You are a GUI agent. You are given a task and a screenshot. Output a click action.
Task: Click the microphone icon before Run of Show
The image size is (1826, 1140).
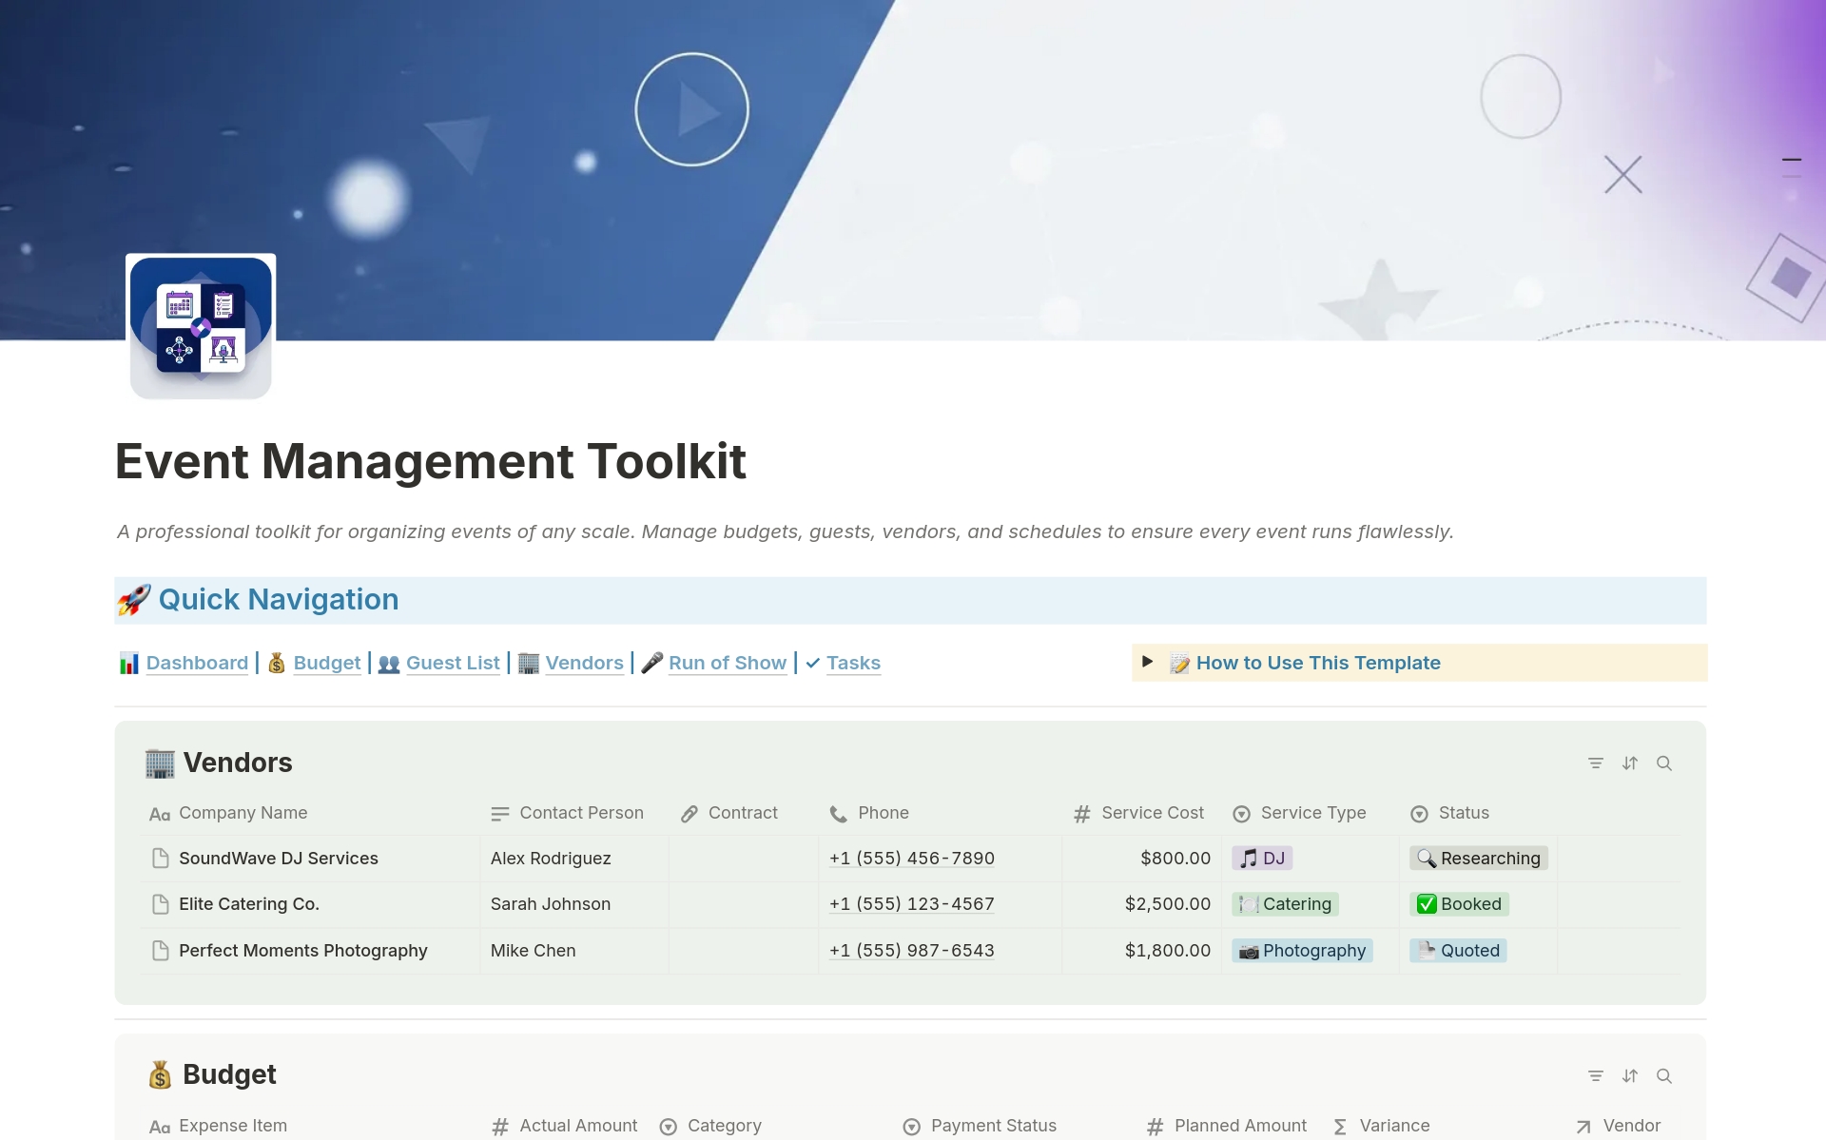coord(652,664)
